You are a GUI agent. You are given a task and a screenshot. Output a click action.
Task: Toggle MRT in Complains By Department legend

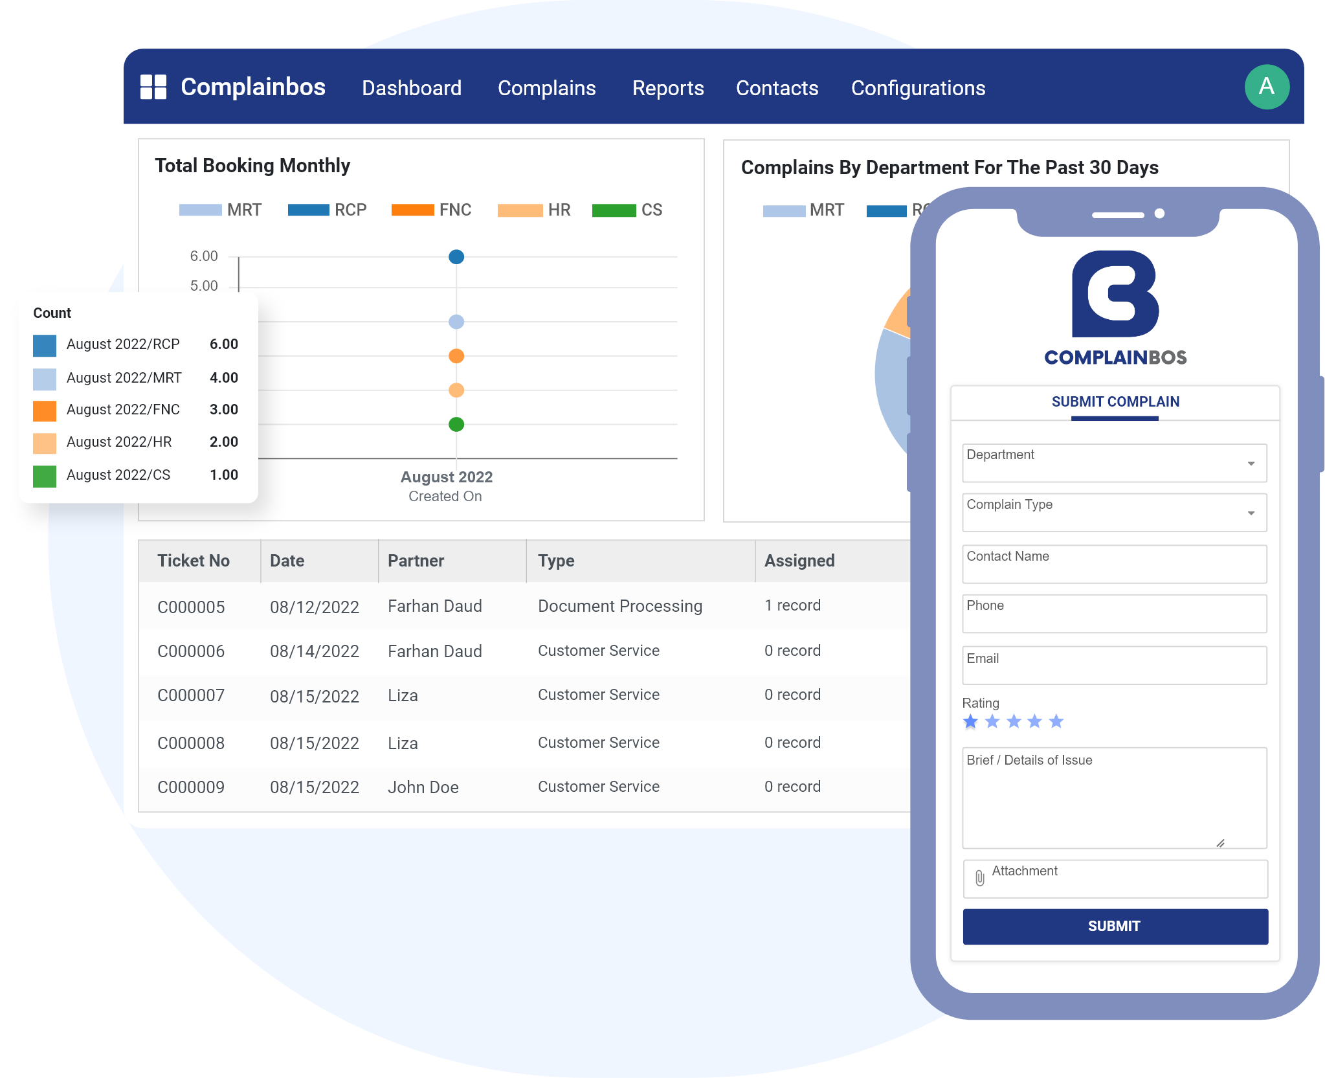coord(803,210)
